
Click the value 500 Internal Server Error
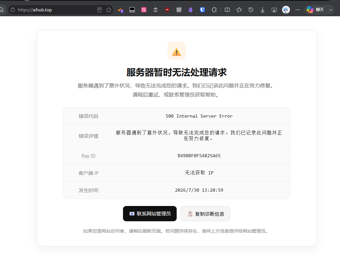point(199,116)
